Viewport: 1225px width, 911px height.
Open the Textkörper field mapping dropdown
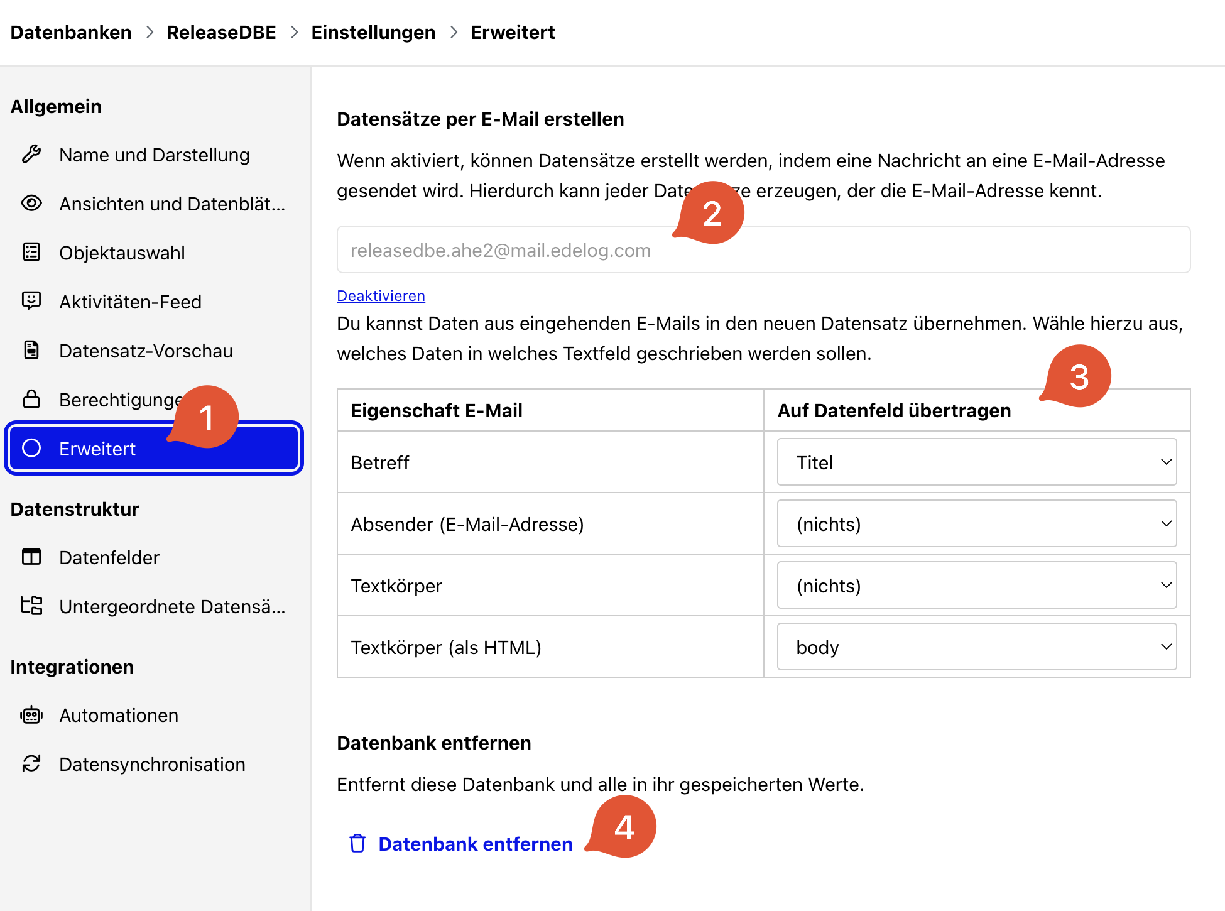(x=977, y=585)
